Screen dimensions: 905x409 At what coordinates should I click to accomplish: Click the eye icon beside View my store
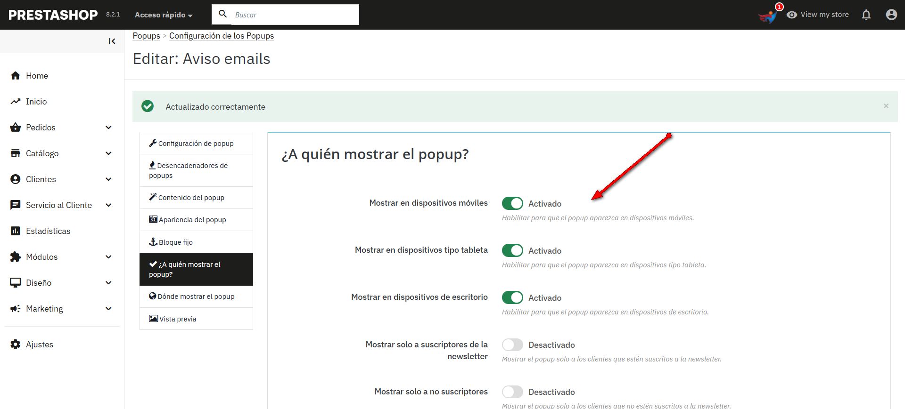(x=792, y=15)
